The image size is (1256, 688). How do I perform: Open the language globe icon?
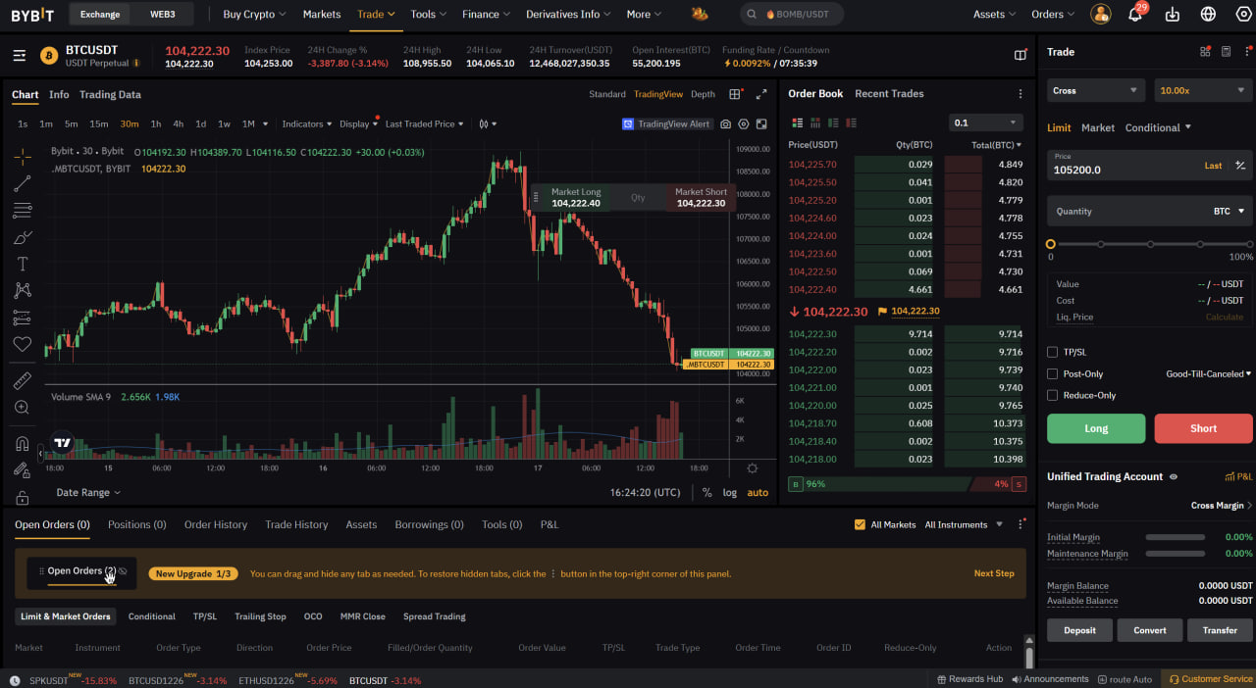(x=1208, y=15)
